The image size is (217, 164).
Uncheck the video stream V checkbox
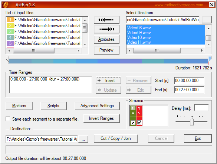(x=139, y=122)
